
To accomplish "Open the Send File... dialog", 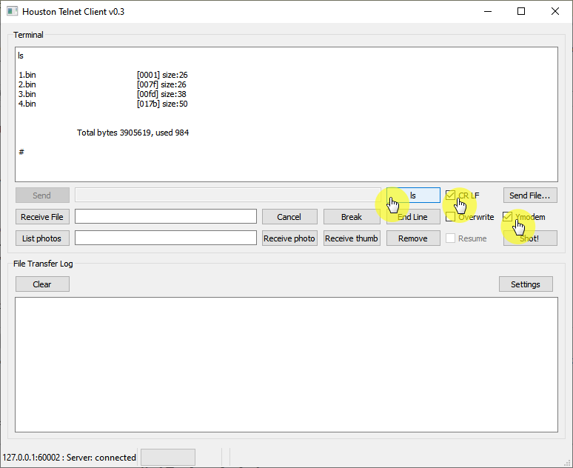I will tap(530, 195).
